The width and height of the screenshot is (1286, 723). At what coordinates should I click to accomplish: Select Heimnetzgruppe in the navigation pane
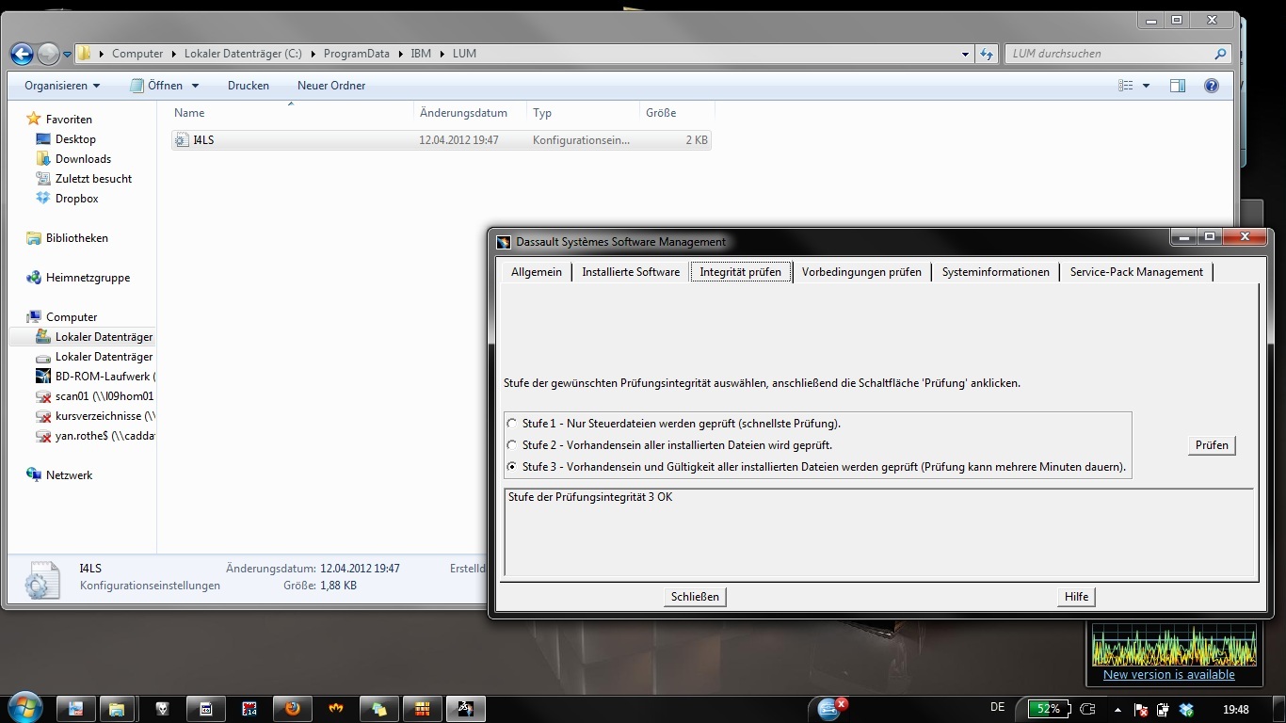click(88, 278)
